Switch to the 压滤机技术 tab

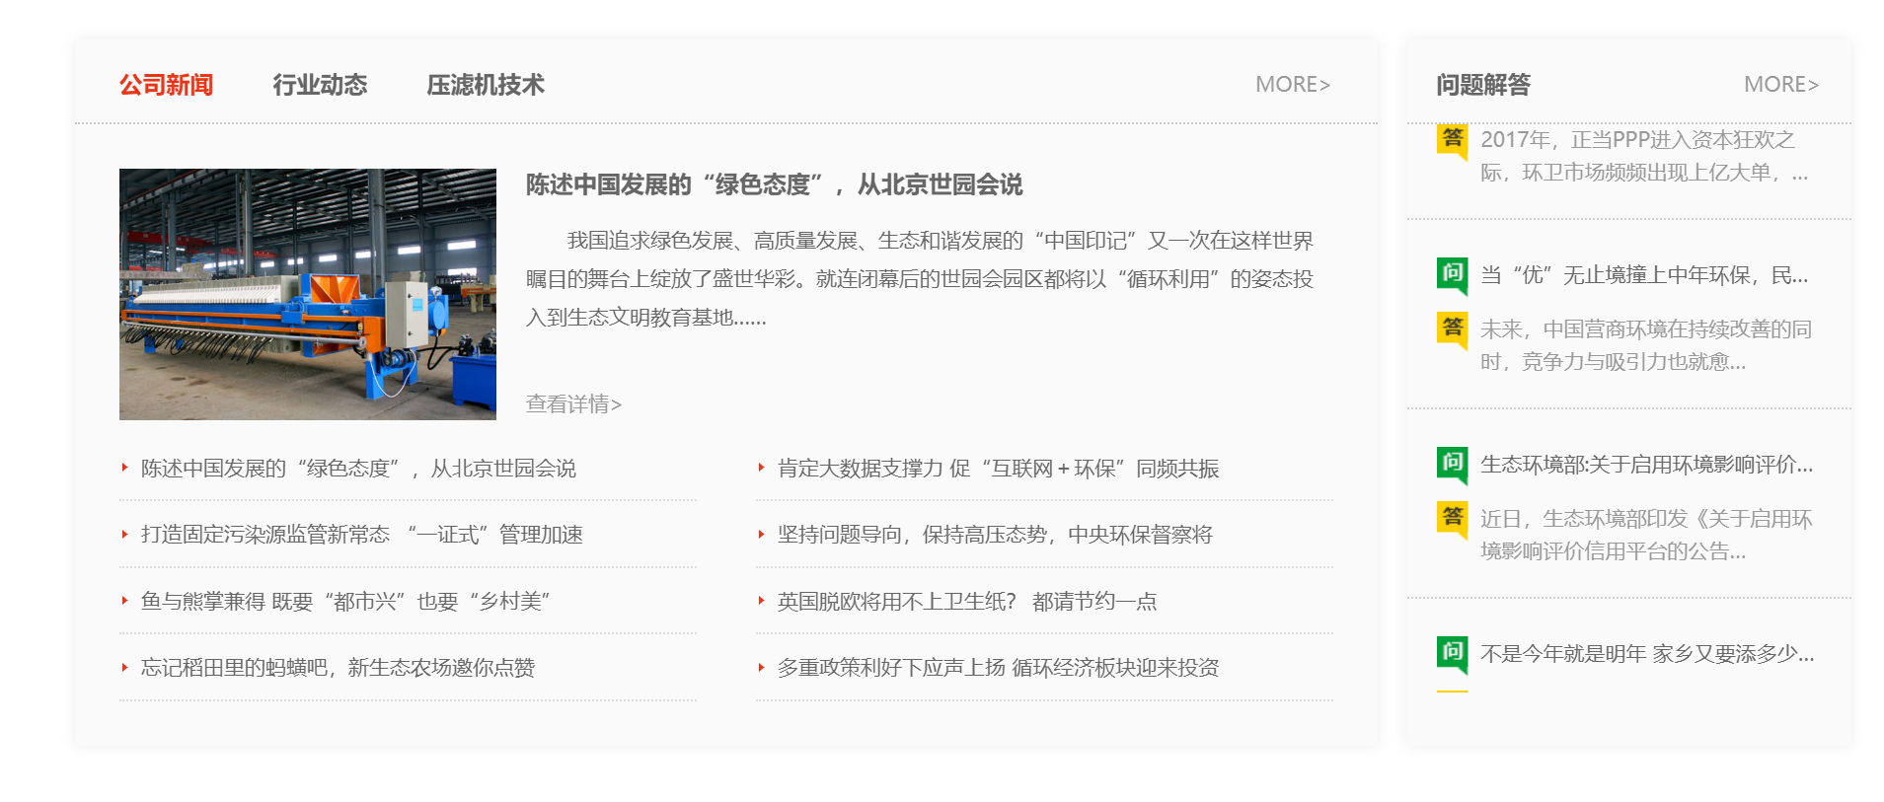coord(485,85)
